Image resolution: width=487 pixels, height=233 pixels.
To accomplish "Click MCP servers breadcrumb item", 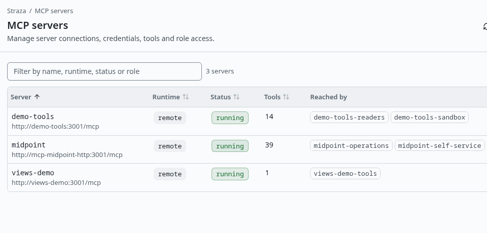I will coord(54,11).
